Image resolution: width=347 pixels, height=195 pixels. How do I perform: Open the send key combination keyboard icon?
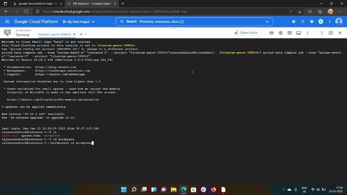click(x=272, y=33)
